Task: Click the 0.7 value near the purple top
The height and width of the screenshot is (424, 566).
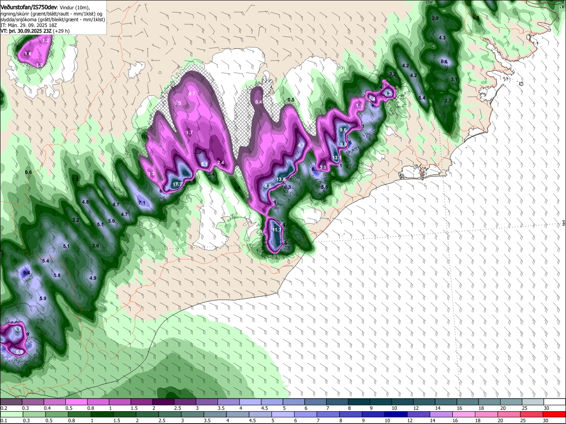Action: pyautogui.click(x=192, y=94)
